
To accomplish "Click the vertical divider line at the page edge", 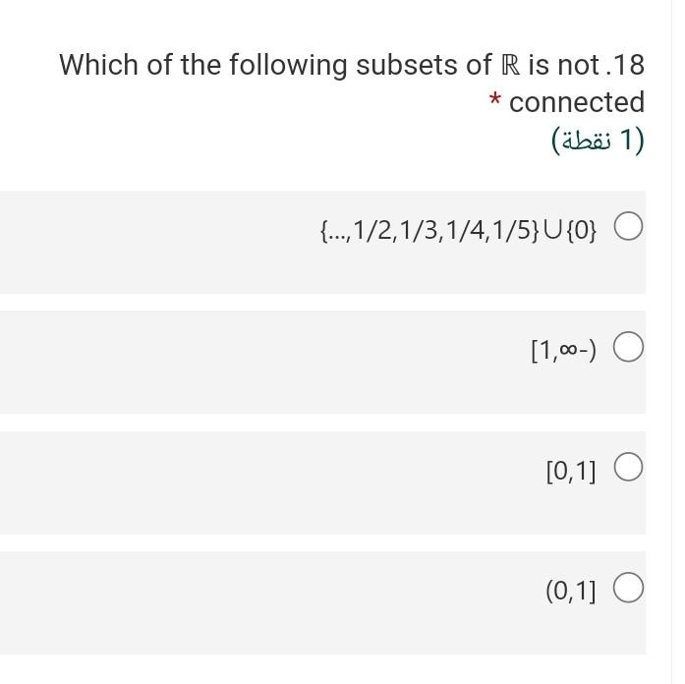I will (x=671, y=342).
